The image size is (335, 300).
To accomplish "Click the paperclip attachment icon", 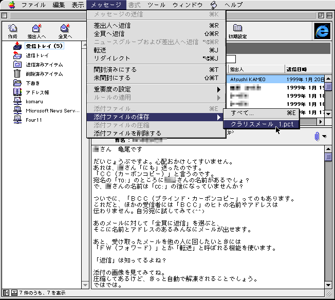I will tap(317, 136).
